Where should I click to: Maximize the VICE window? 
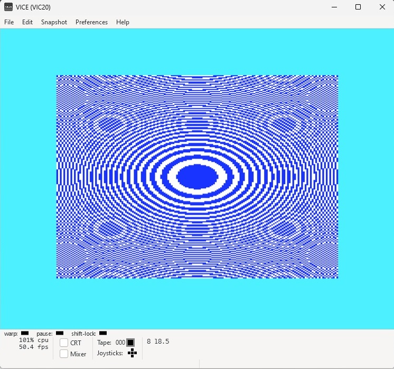358,7
